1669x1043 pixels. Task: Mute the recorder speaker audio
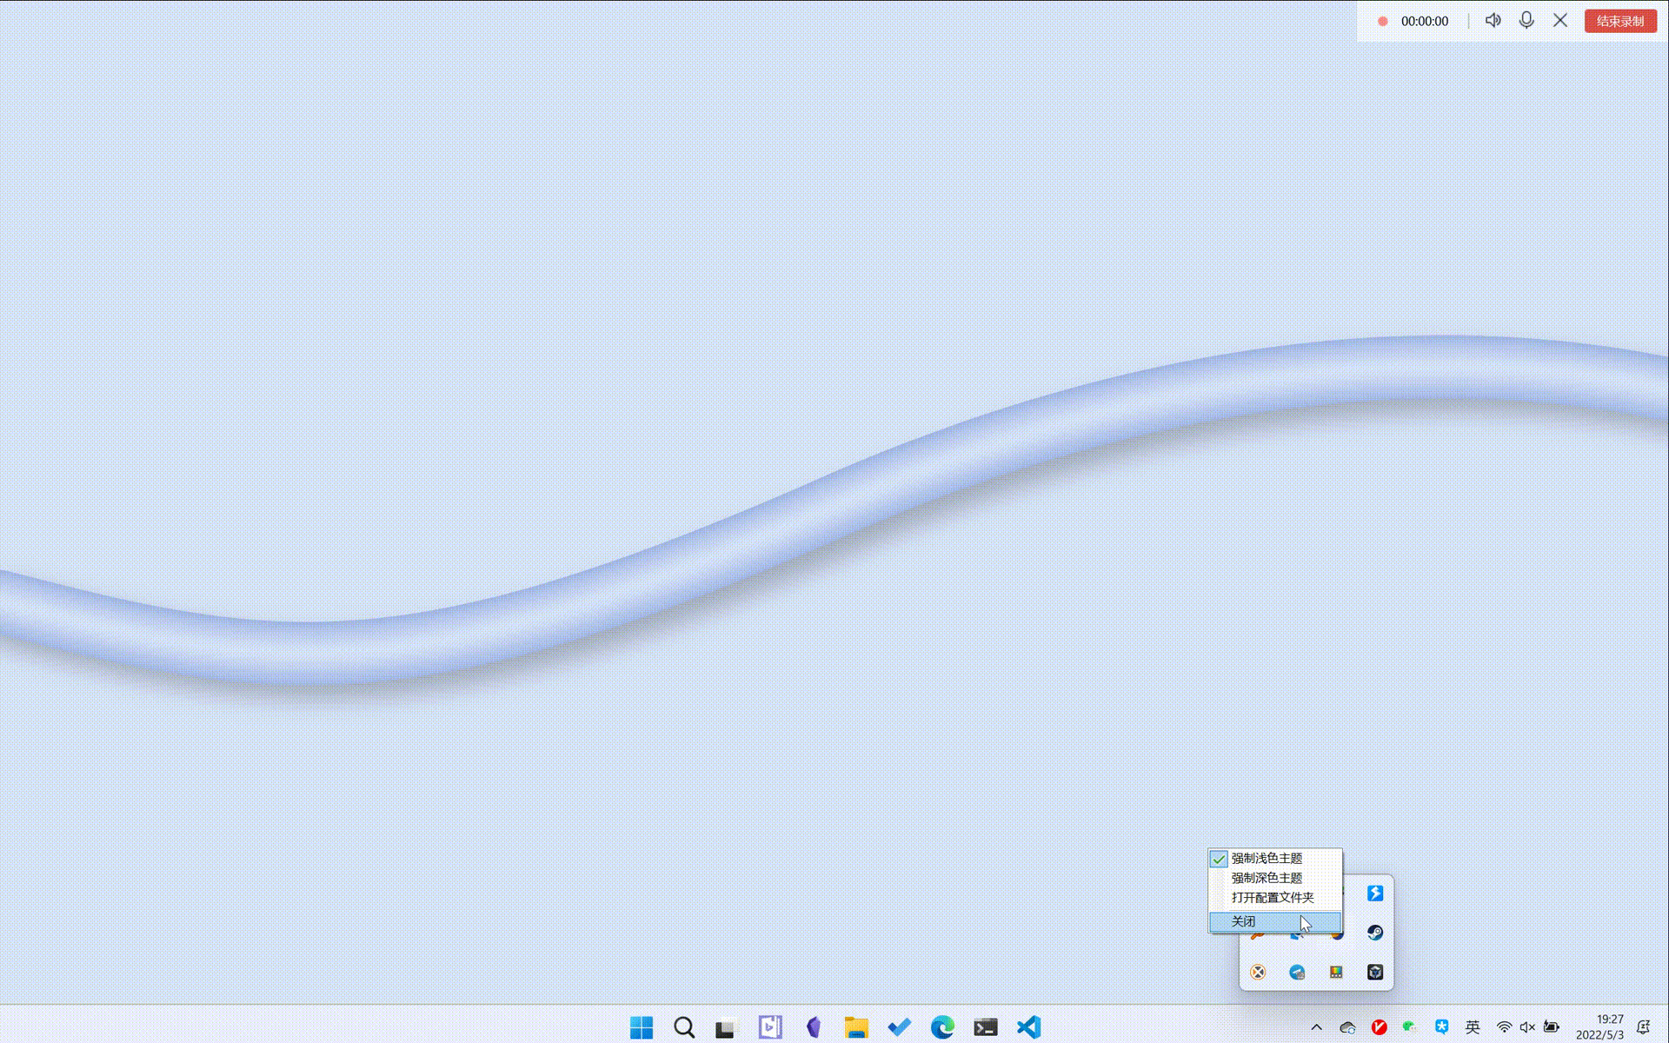point(1493,20)
